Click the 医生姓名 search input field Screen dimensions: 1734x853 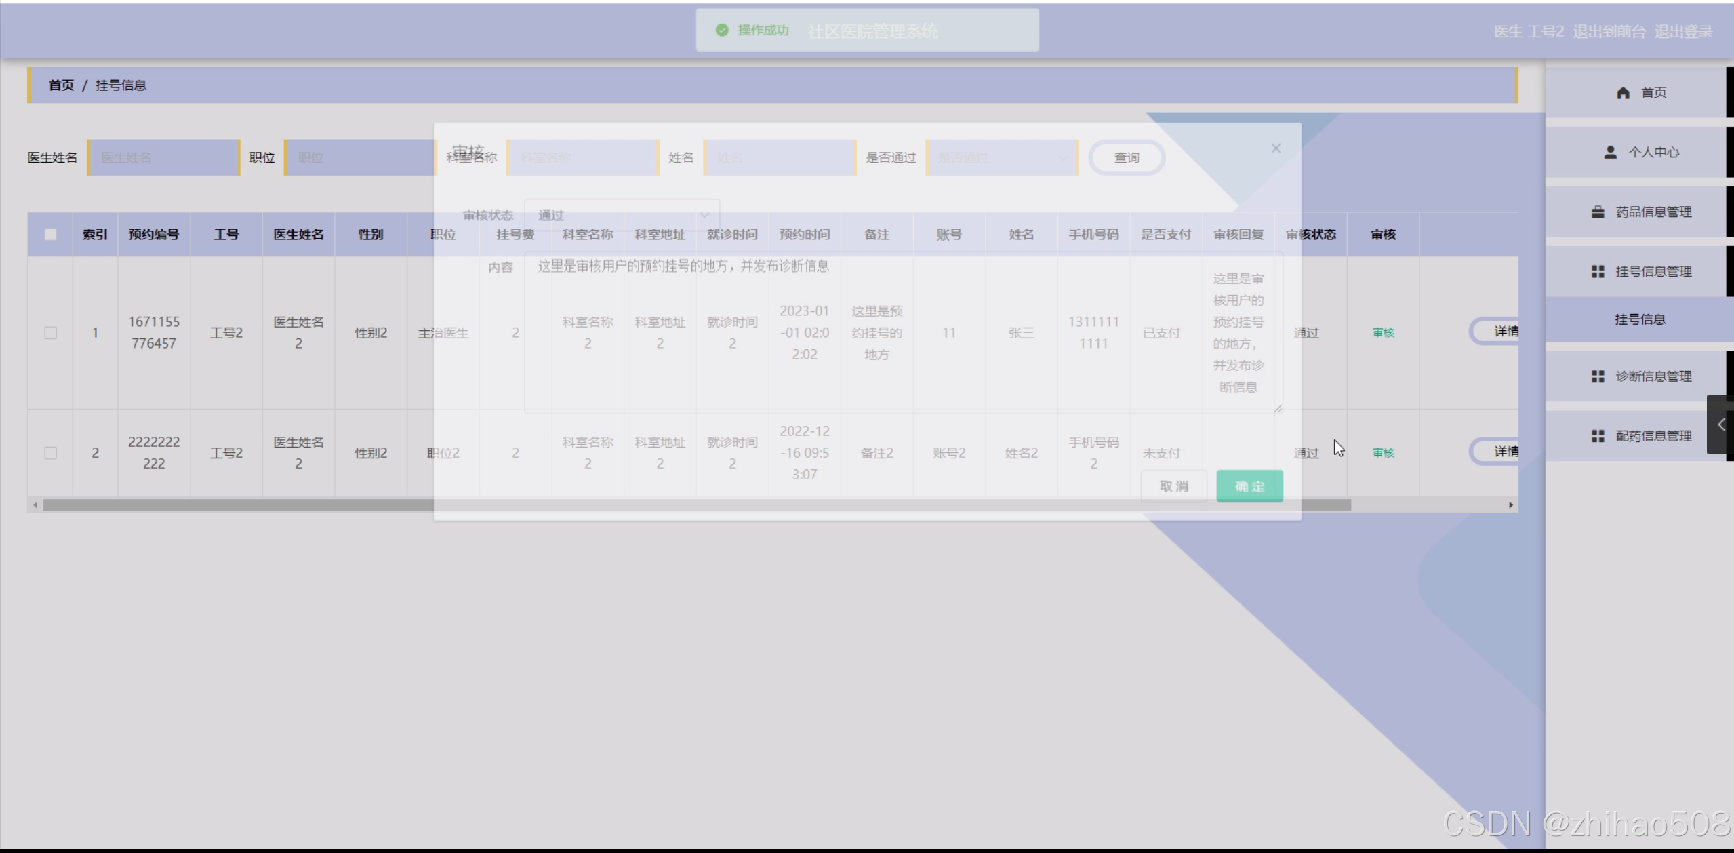pos(163,158)
